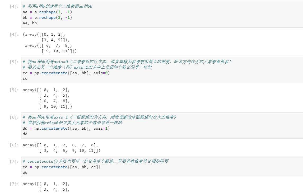Click the [7] output prompt at the bottom

coord(14,184)
